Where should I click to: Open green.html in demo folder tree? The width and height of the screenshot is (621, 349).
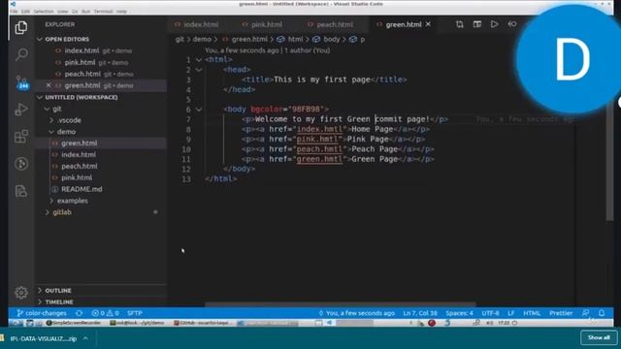pos(80,143)
